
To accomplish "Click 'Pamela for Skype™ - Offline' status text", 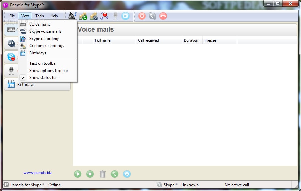I will click(35, 185).
